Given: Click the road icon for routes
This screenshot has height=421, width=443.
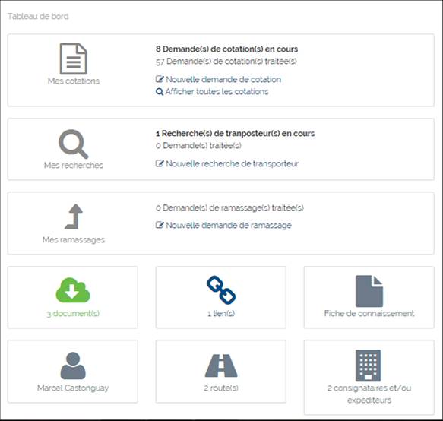Looking at the screenshot, I should point(221,366).
